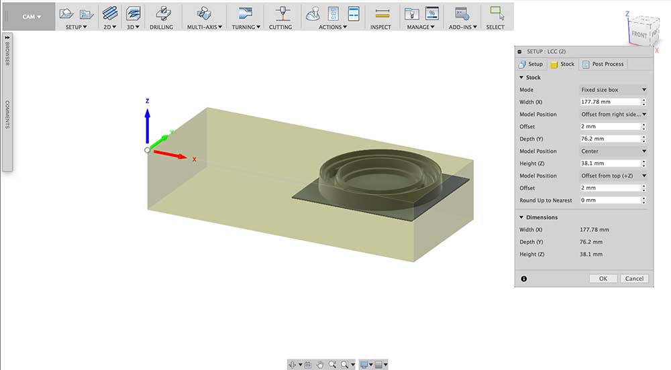Switch to the Post Process tab
The width and height of the screenshot is (671, 370).
click(x=603, y=64)
